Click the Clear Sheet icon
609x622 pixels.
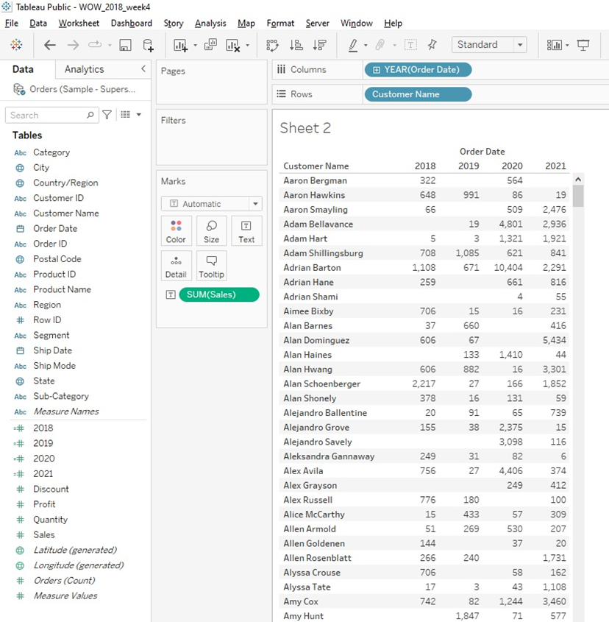(232, 45)
